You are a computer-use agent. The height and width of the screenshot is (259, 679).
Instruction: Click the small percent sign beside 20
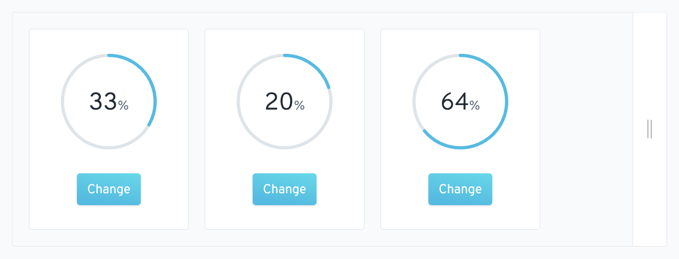coord(299,105)
